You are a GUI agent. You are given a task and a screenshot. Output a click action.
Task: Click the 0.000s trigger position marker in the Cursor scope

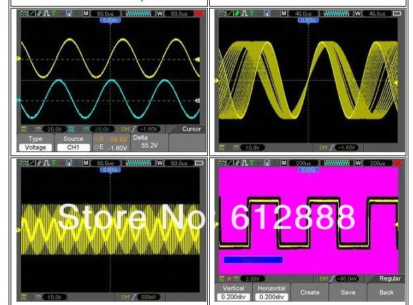110,21
